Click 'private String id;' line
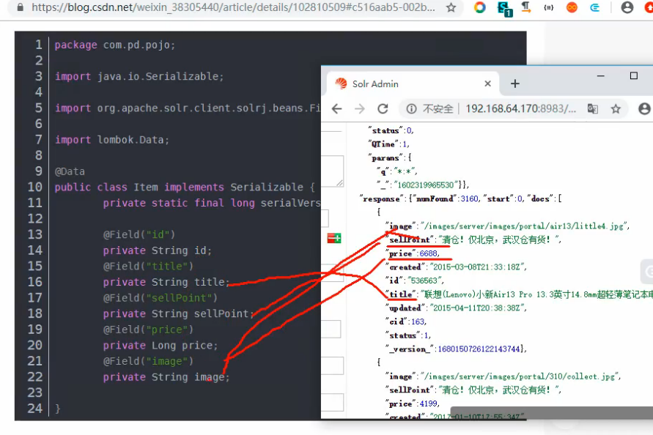Screen dimensions: 653x435 tap(158, 250)
